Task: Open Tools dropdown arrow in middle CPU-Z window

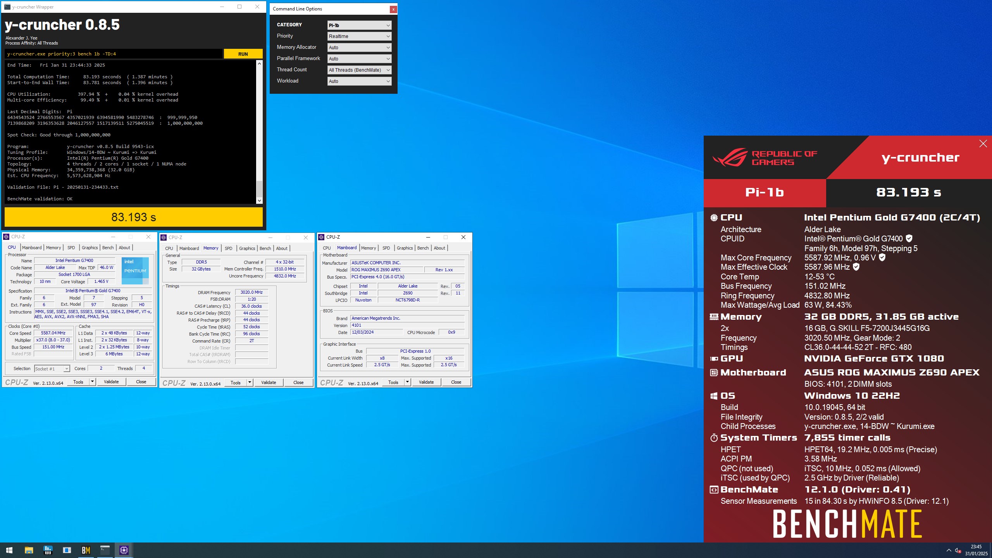Action: coord(250,382)
